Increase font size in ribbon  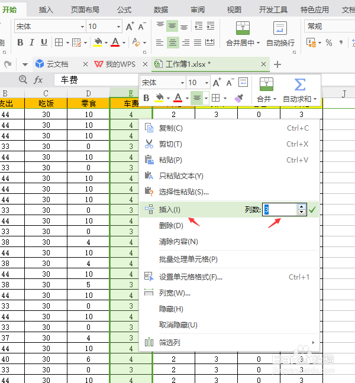pyautogui.click(x=130, y=27)
